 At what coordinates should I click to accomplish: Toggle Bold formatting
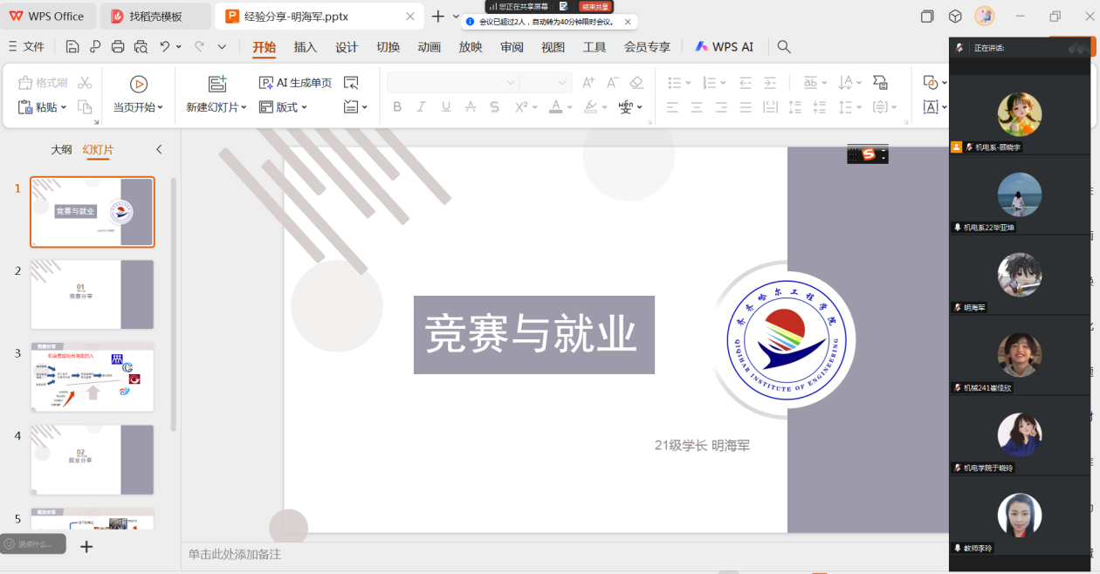[397, 107]
